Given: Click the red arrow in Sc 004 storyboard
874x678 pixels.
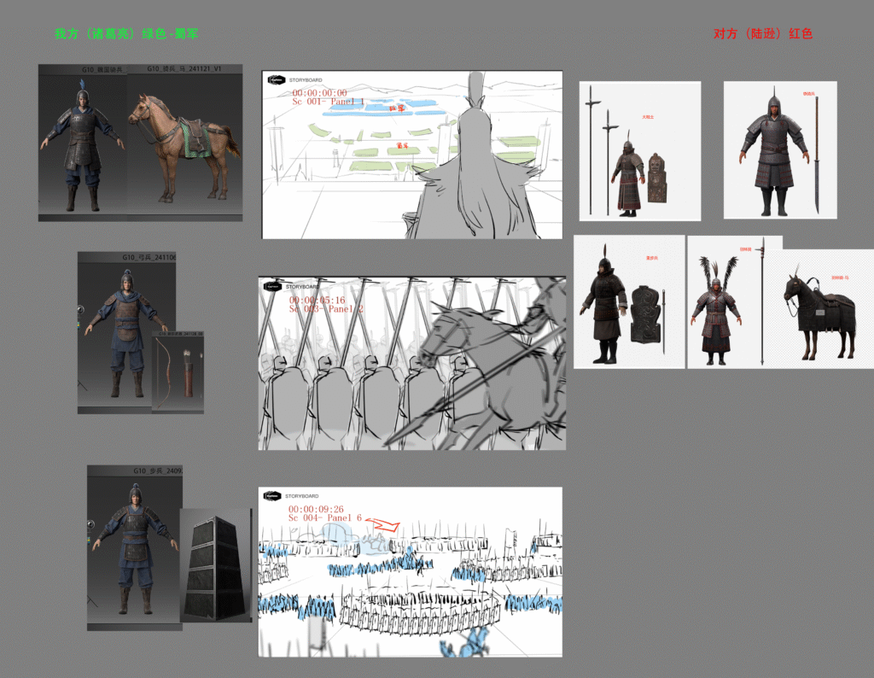Looking at the screenshot, I should point(384,526).
